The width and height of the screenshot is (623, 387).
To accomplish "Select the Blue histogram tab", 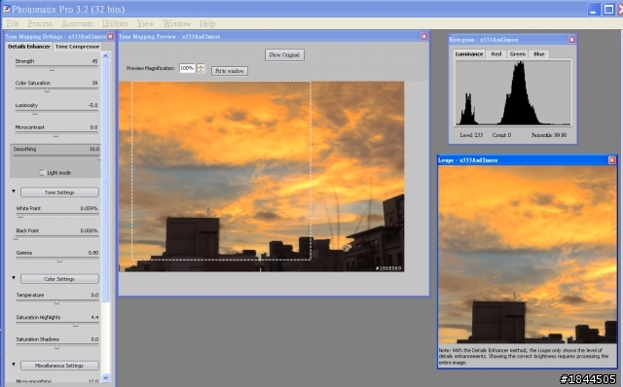I will tap(539, 54).
